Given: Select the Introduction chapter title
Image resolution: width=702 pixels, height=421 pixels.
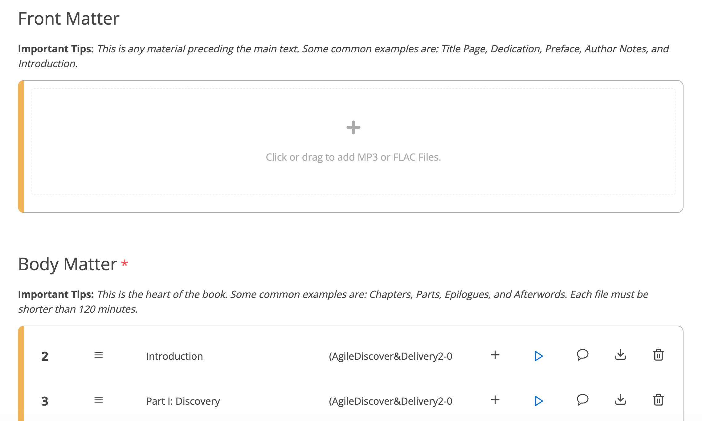Looking at the screenshot, I should (x=174, y=356).
